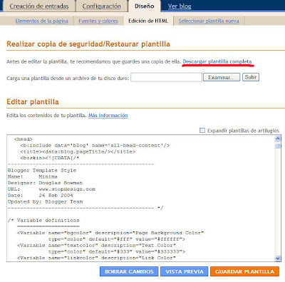This screenshot has height=282, width=285.
Task: Select the Diseño tab
Action: click(x=145, y=6)
